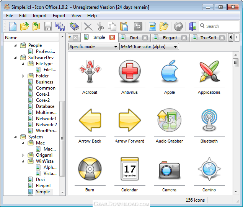Image resolution: width=243 pixels, height=207 pixels.
Task: Select the Bluetooth icon thumbnail
Action: click(x=209, y=120)
